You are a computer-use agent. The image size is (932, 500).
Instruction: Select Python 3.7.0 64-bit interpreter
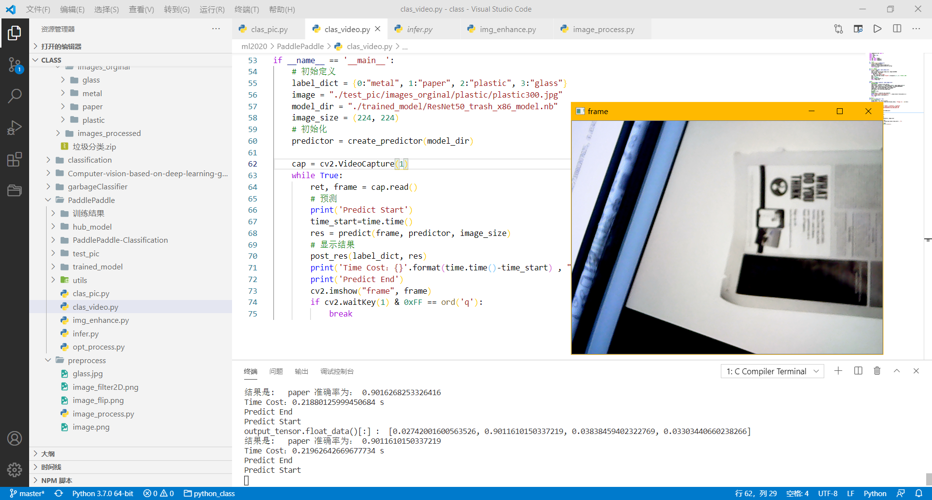[102, 493]
